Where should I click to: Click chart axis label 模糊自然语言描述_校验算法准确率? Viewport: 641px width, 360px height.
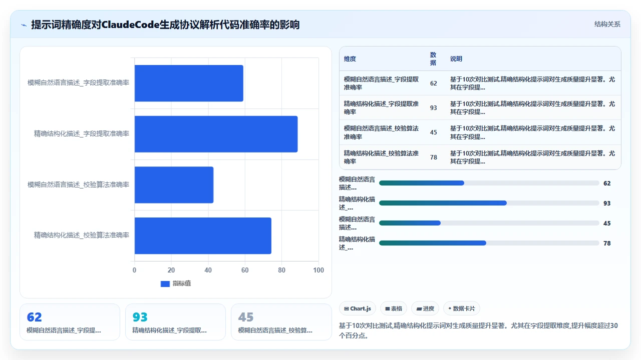point(78,185)
